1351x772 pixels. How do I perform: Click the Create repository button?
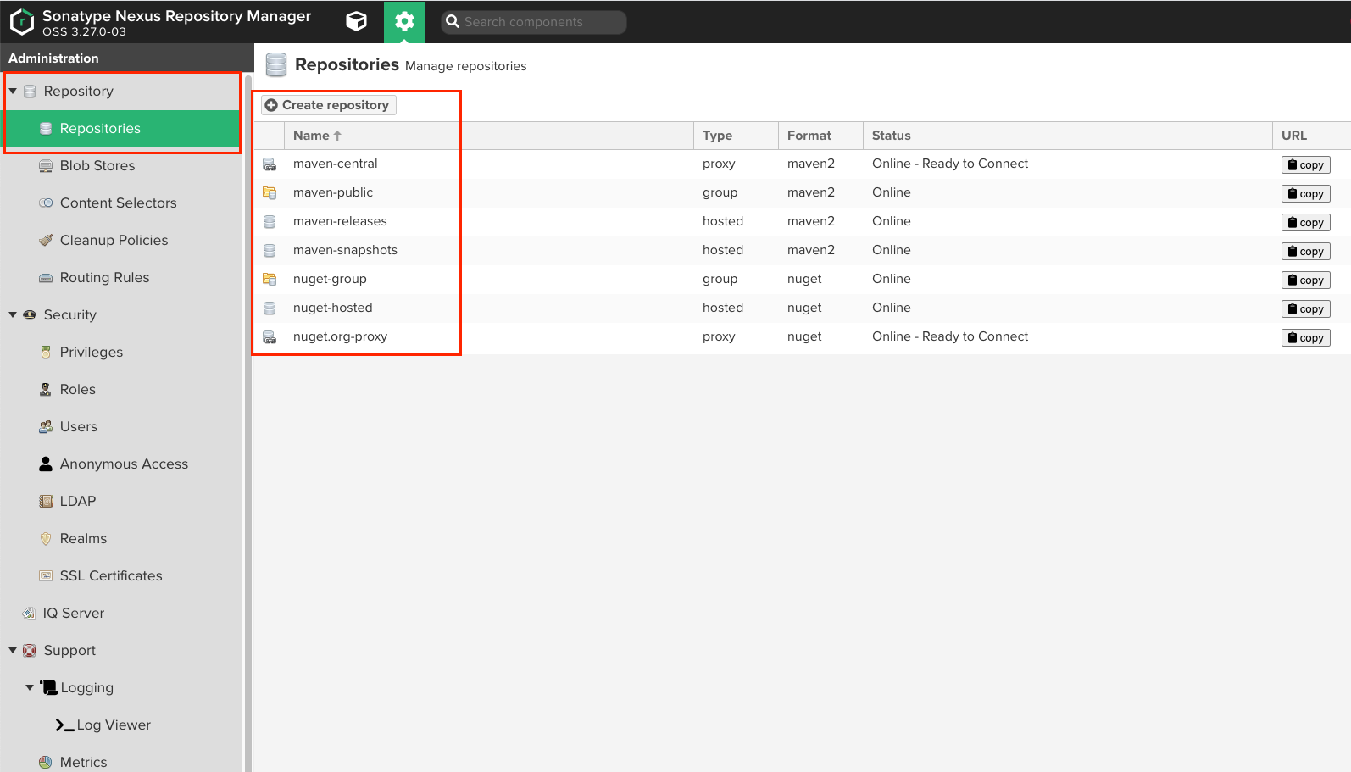(328, 105)
